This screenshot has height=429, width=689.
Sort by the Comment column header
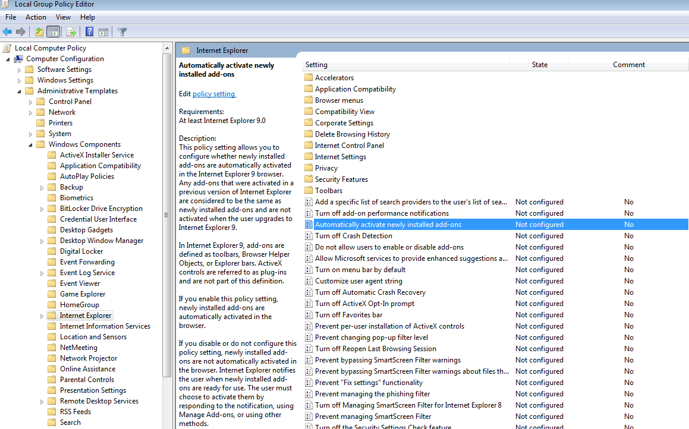629,65
